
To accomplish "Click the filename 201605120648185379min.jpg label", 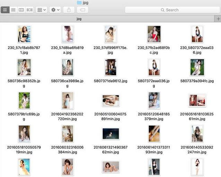I will (154, 116).
